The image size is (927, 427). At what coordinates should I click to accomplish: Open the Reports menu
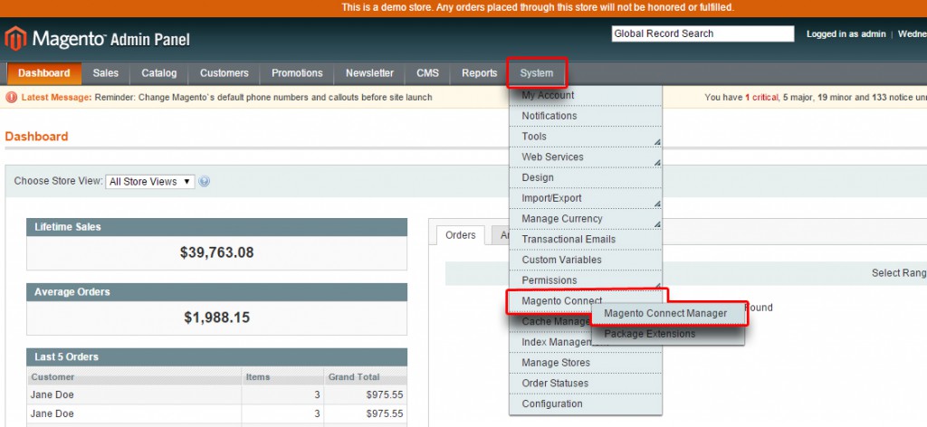pos(479,73)
